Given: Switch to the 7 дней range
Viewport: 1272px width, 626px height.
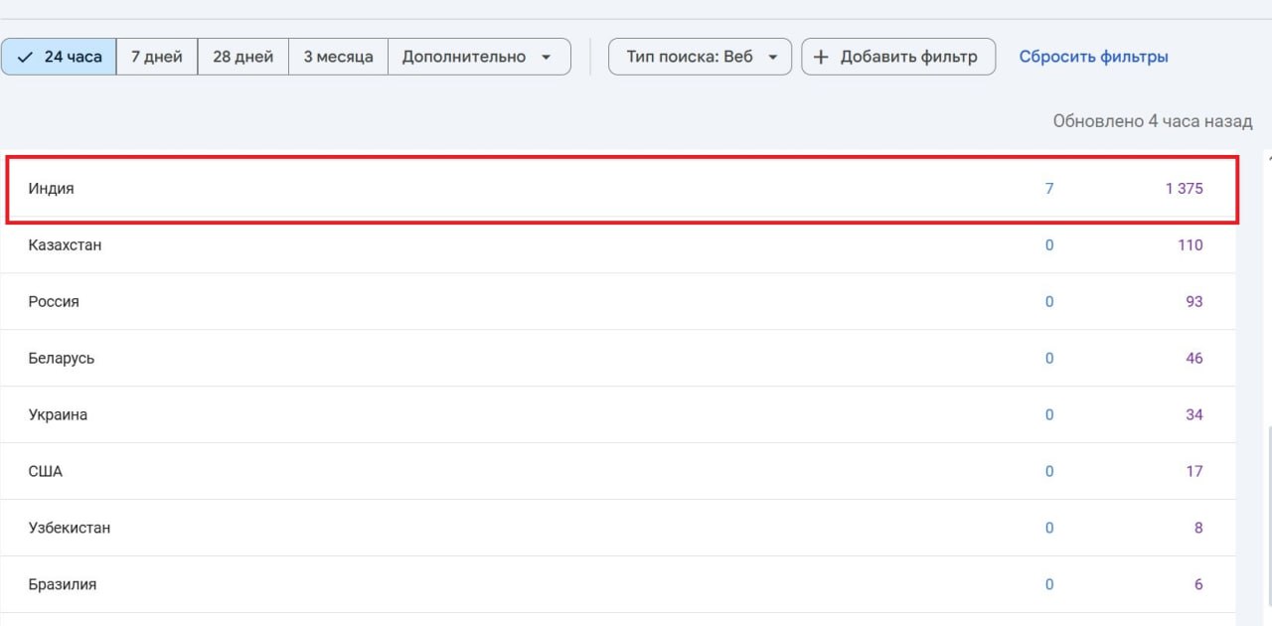Looking at the screenshot, I should tap(157, 57).
